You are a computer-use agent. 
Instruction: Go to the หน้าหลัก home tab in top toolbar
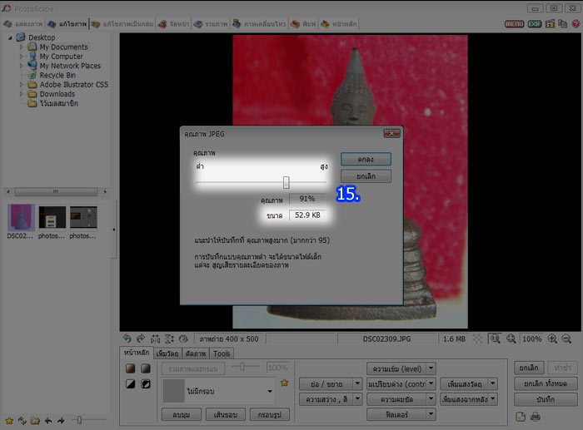tap(339, 24)
